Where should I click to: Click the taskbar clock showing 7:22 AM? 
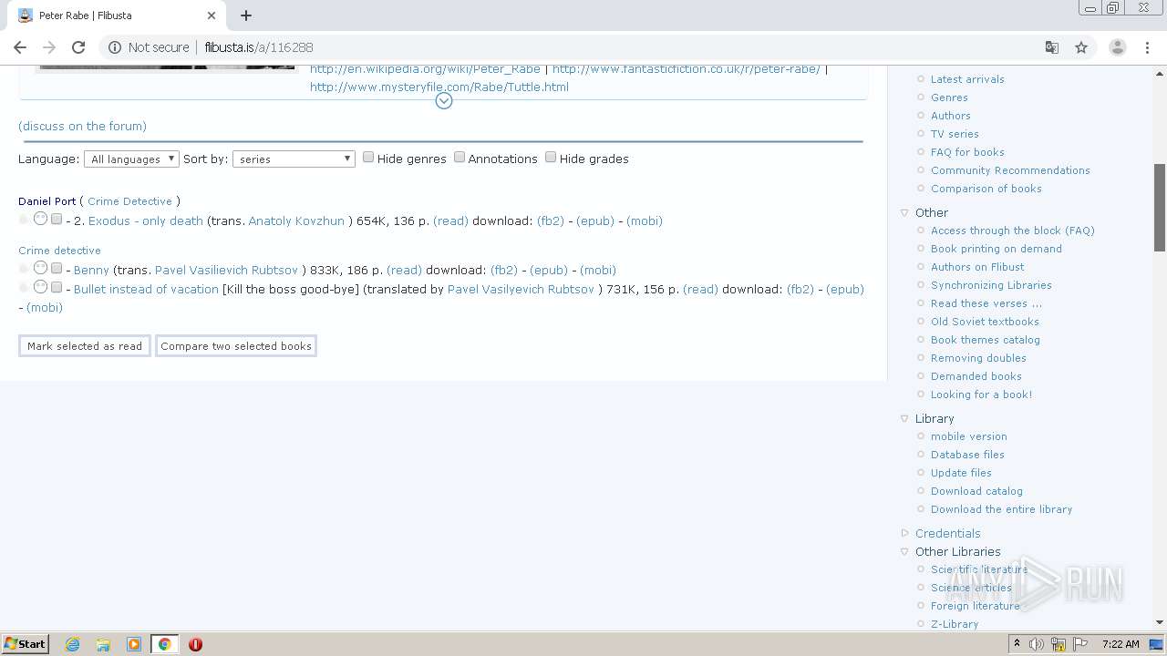[x=1121, y=644]
